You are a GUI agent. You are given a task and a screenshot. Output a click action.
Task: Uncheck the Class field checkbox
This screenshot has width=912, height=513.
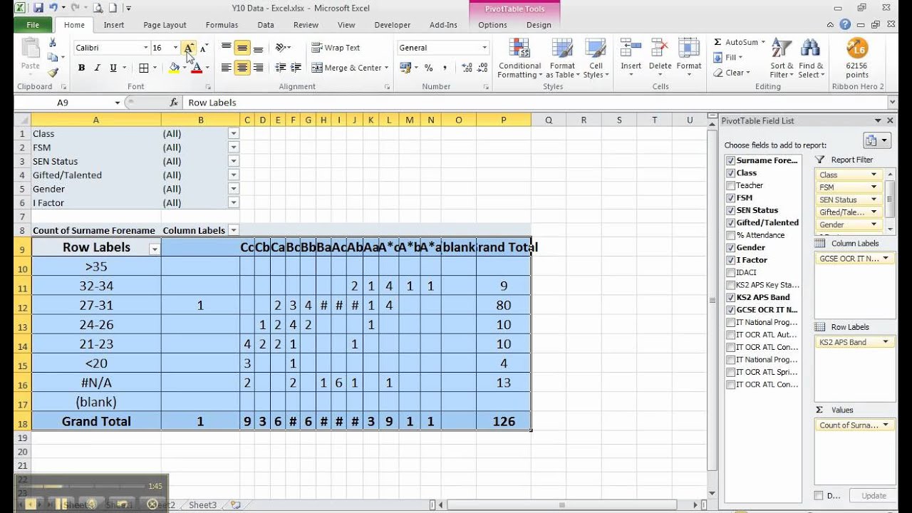point(730,173)
